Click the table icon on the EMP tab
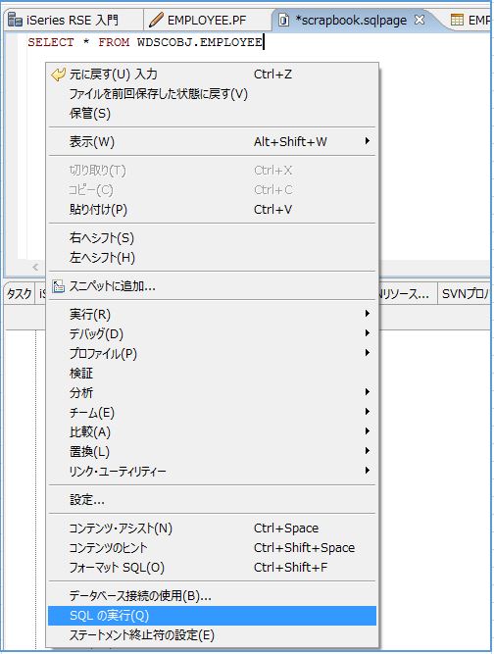 (457, 20)
